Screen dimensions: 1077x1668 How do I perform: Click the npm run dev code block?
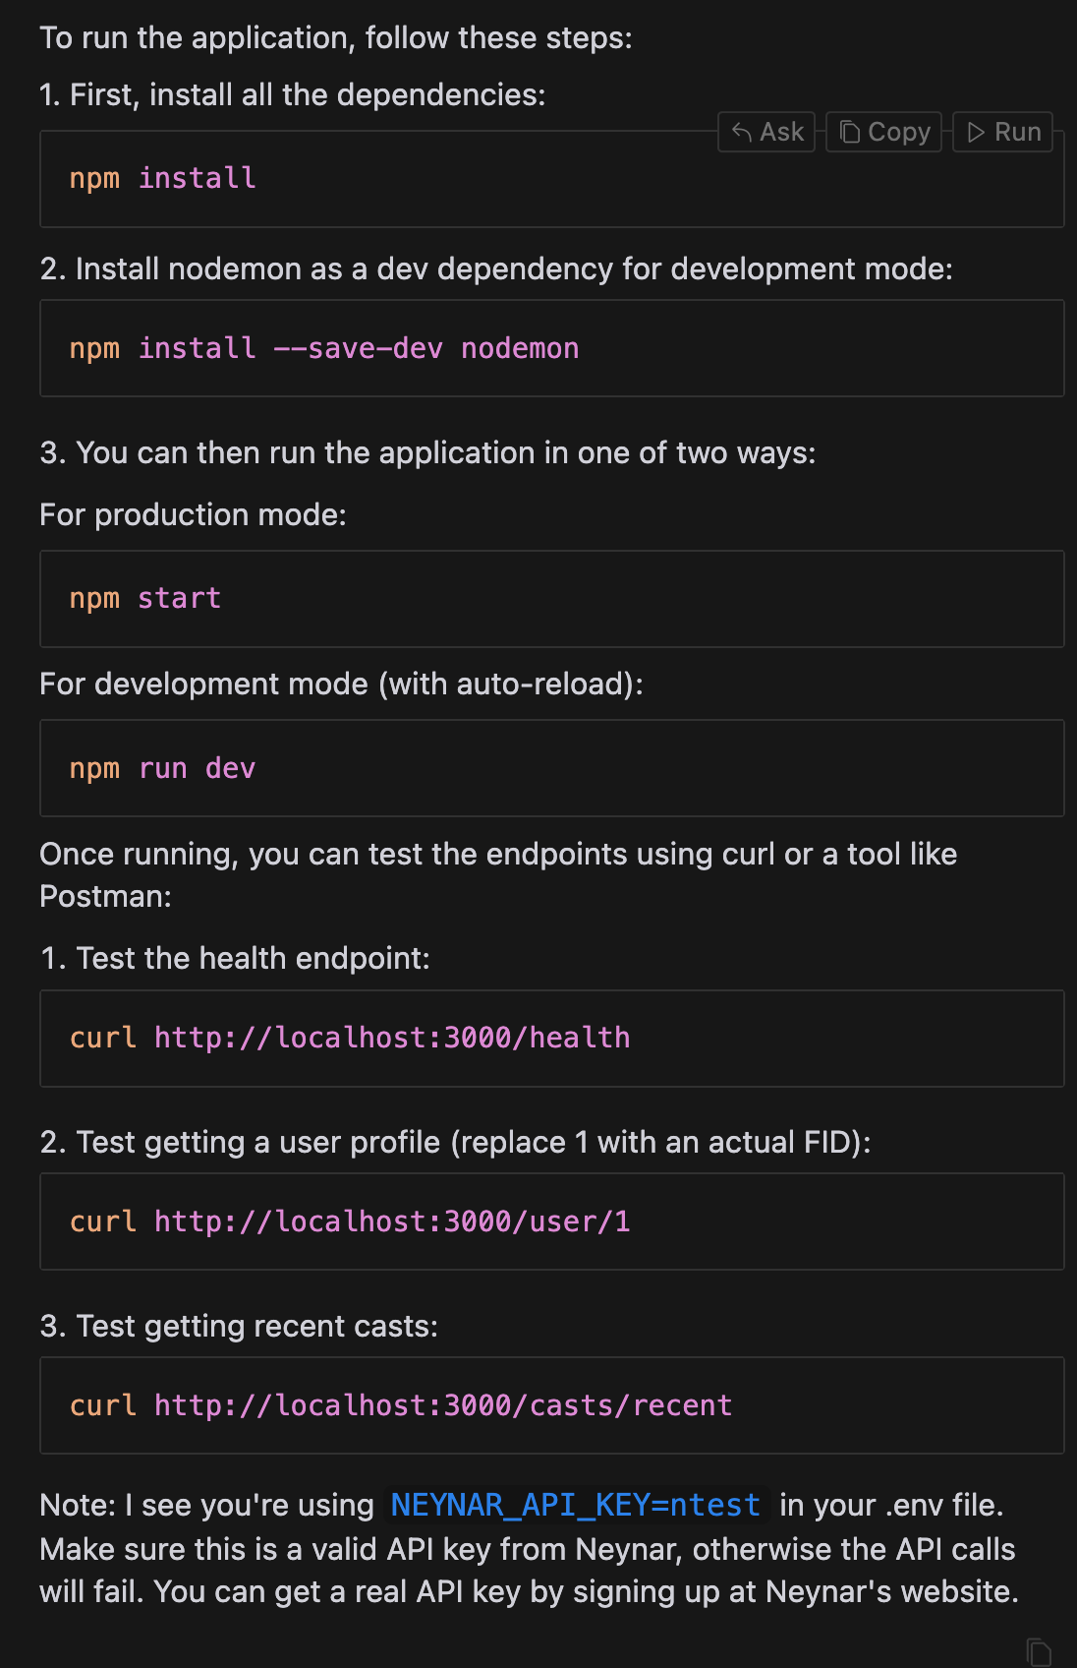[x=551, y=768]
